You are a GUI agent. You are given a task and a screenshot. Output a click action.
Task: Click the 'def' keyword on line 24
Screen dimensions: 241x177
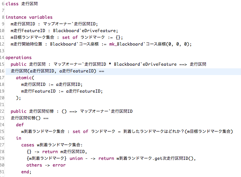pyautogui.click(x=20, y=125)
